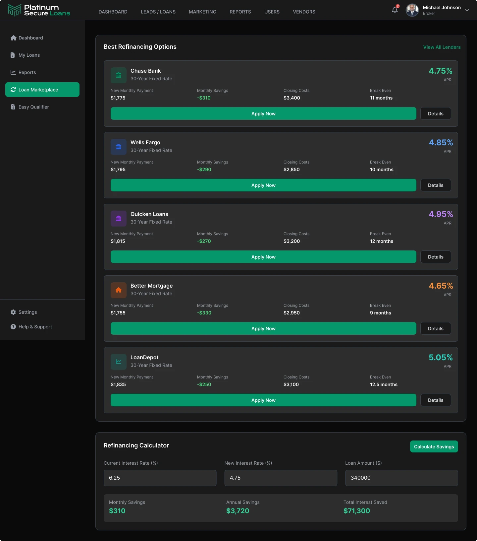Click the Platinum Secure Loans logo
The image size is (477, 541).
tap(39, 10)
